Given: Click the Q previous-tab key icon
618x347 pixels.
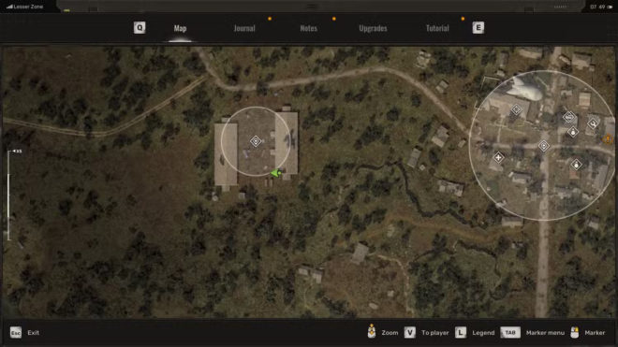Looking at the screenshot, I should click(x=140, y=28).
